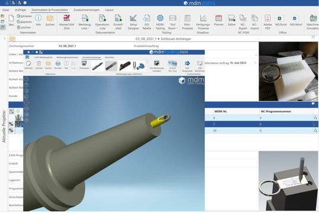This screenshot has height=213, width=319.
Task: Select the table row with MDM-Nr. 6
Action: (262, 118)
